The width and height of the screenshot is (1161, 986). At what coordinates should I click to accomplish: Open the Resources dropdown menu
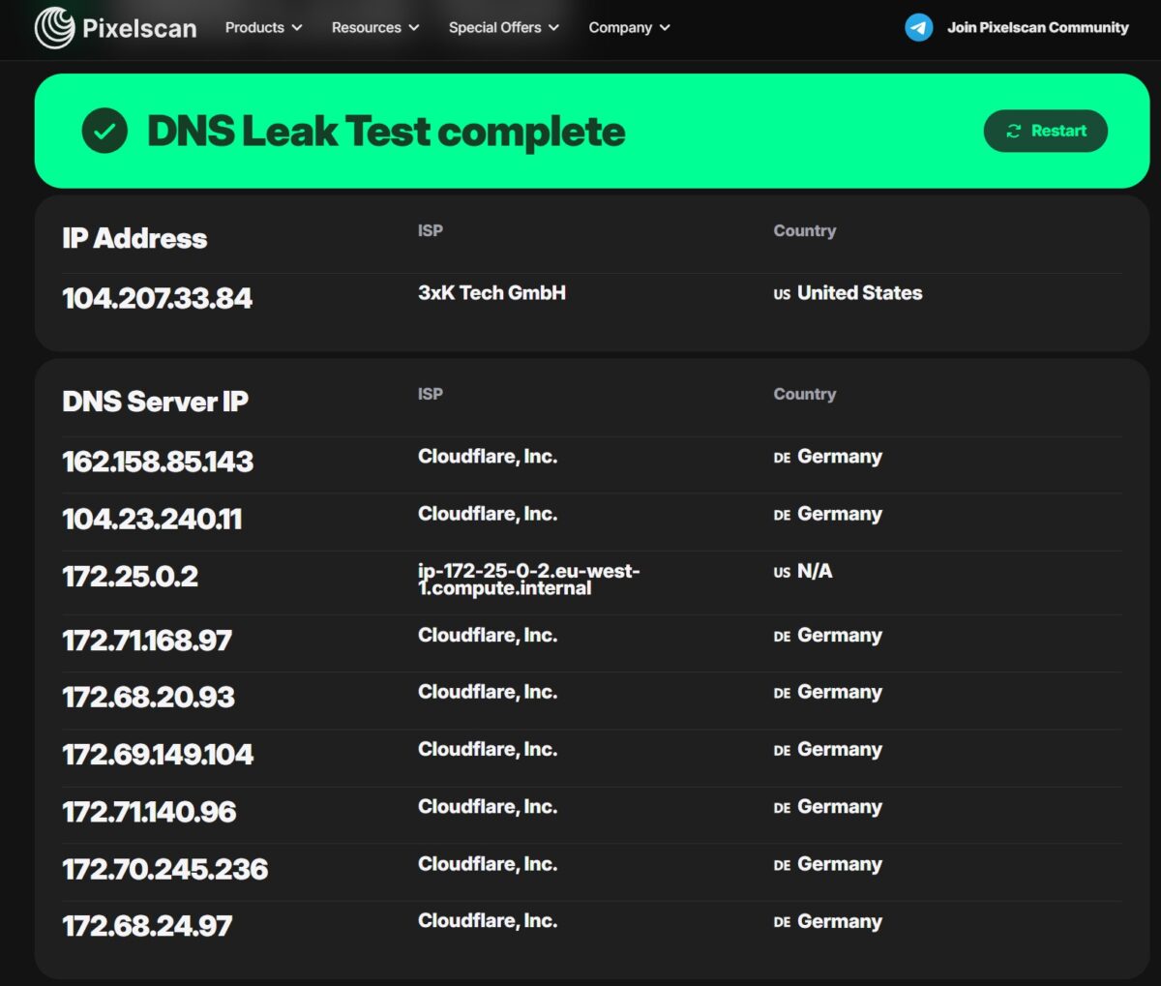(375, 27)
